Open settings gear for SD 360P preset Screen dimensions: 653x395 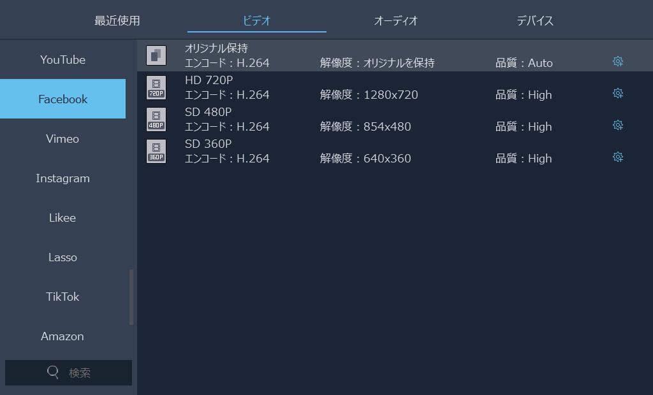(618, 157)
